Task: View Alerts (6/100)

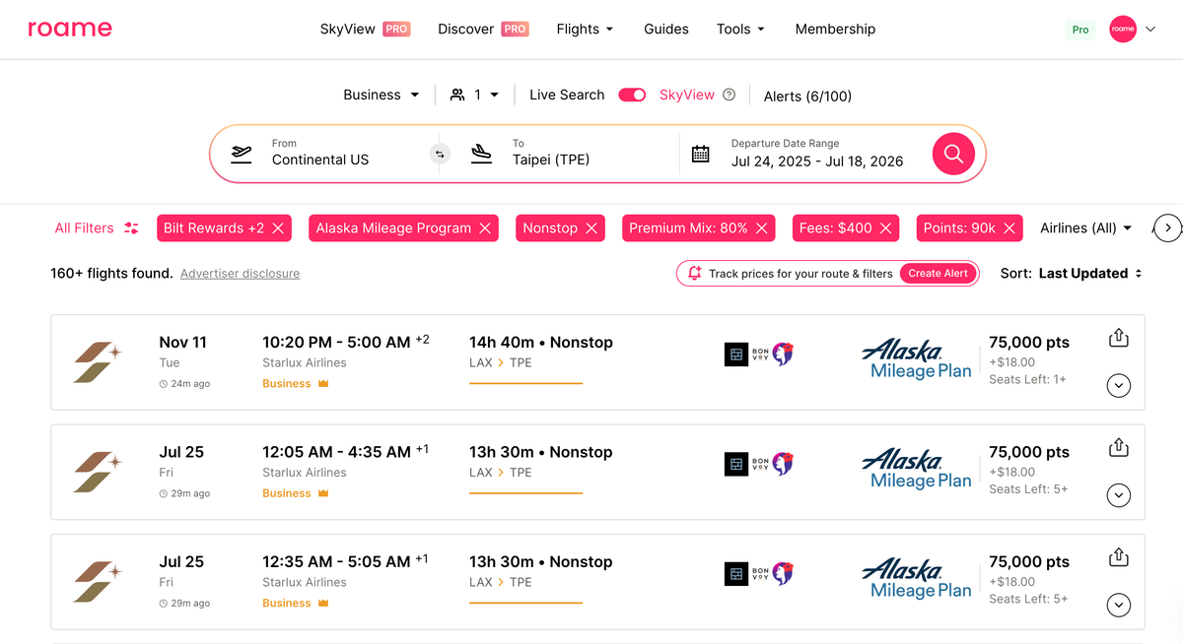Action: click(807, 96)
